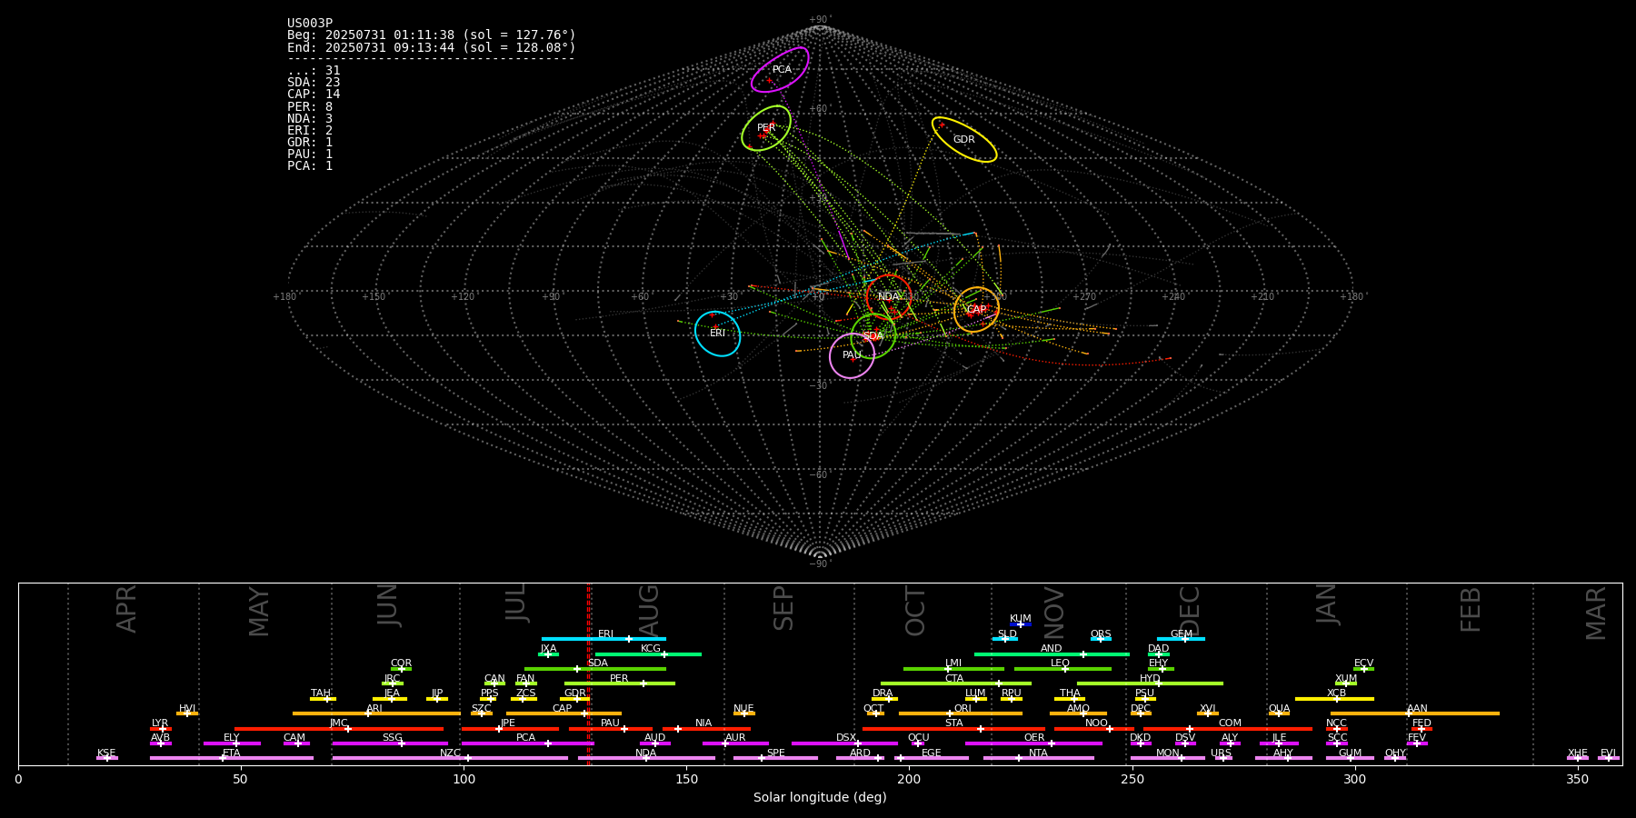Click the cyan ERI activity bar in timeline

click(x=604, y=639)
